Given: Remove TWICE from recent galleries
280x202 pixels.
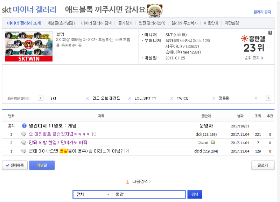Looking at the screenshot, I should tap(214, 98).
